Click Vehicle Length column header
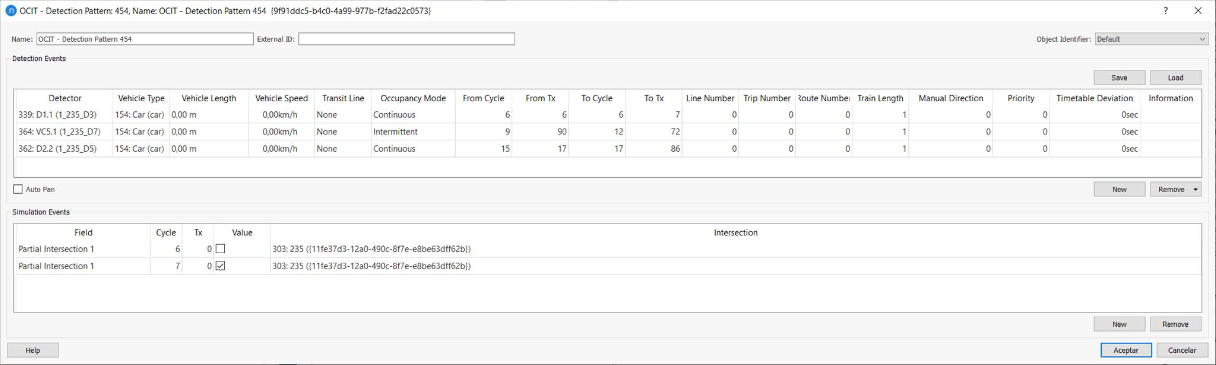This screenshot has height=365, width=1216. pos(209,98)
